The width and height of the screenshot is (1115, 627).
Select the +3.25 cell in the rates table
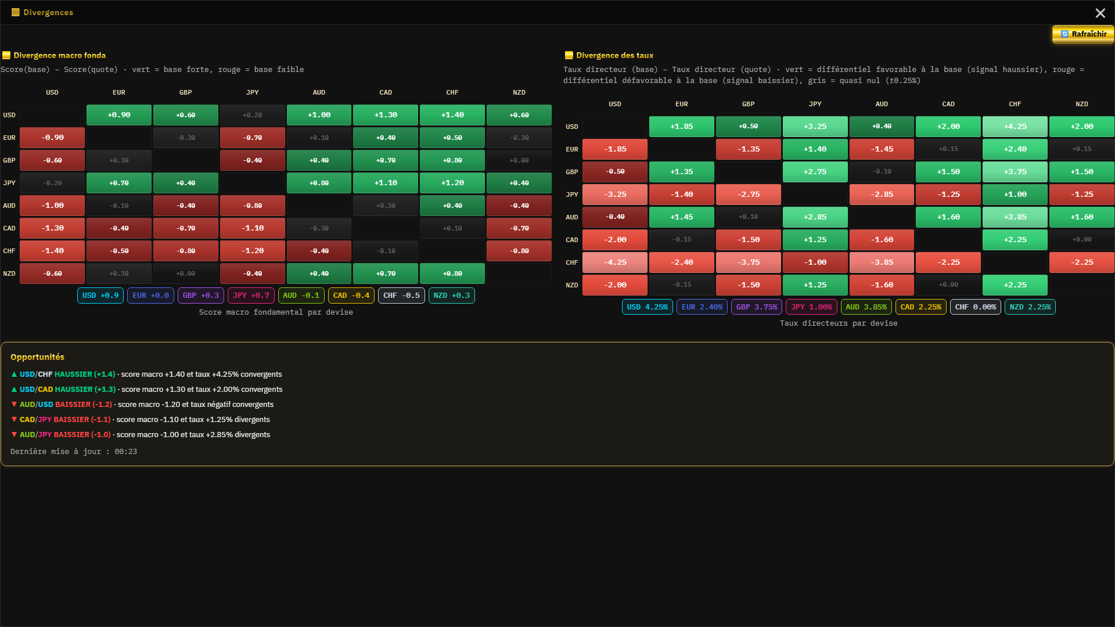pos(815,127)
